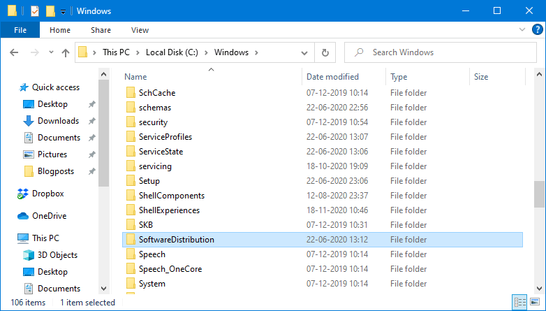Select the ShellComponents folder icon
This screenshot has height=311, width=546.
[x=131, y=195]
